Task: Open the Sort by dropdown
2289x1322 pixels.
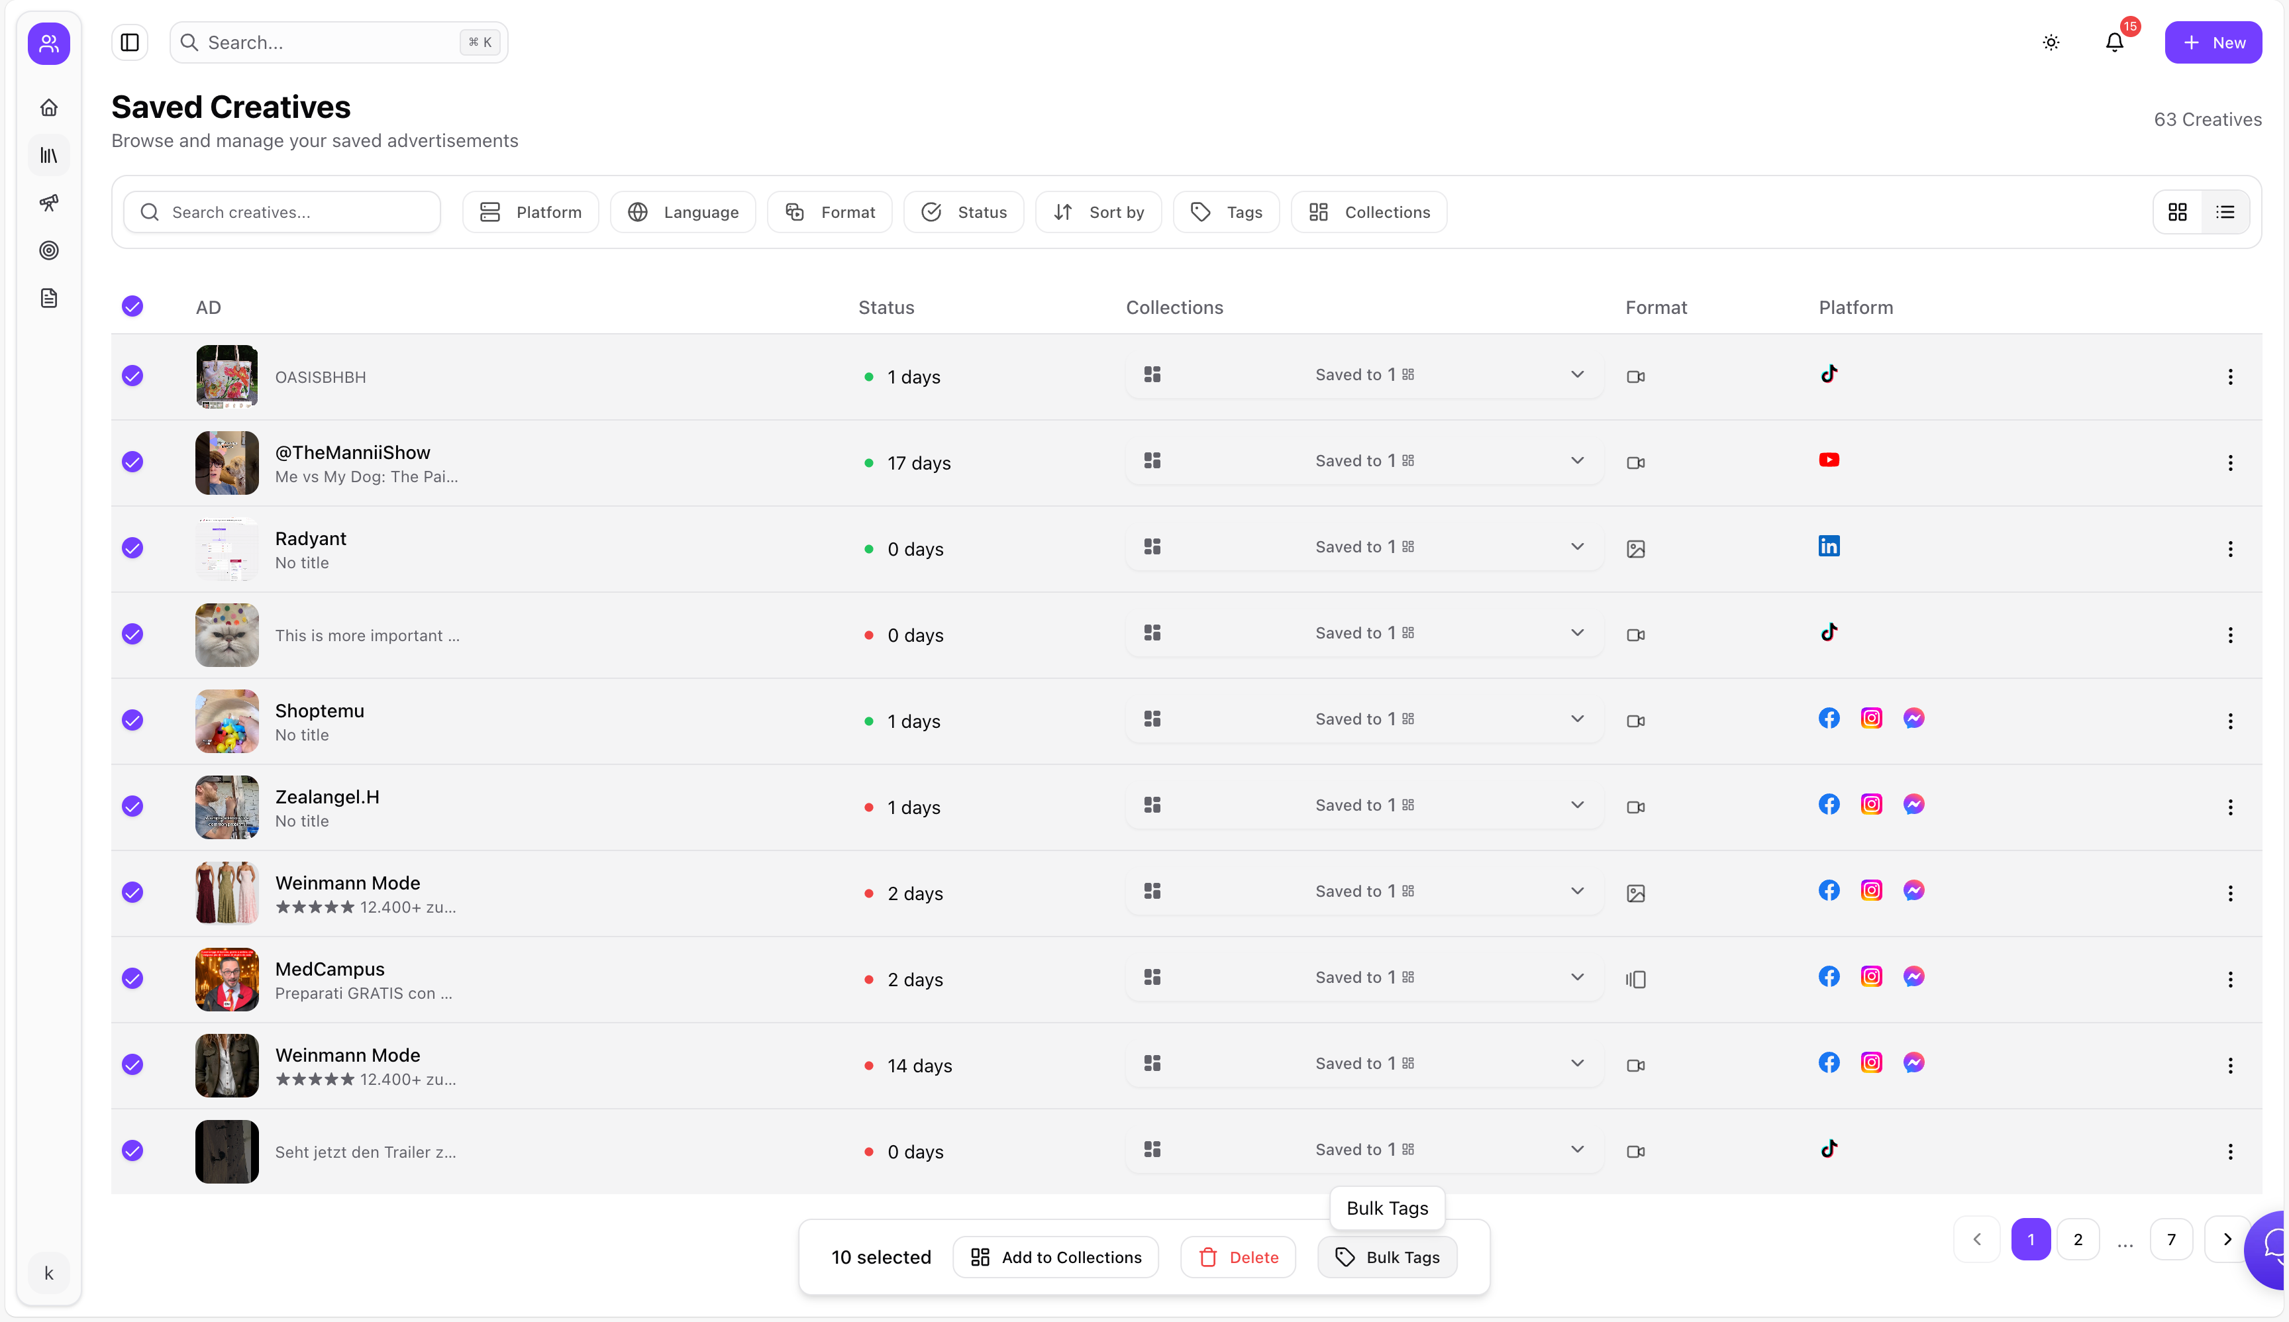Action: [1097, 213]
